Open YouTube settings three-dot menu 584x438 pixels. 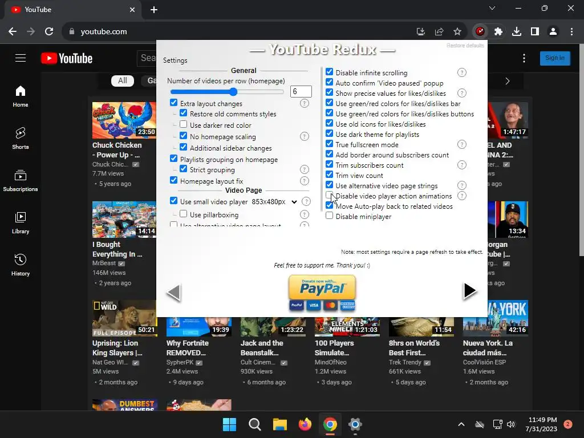point(524,58)
